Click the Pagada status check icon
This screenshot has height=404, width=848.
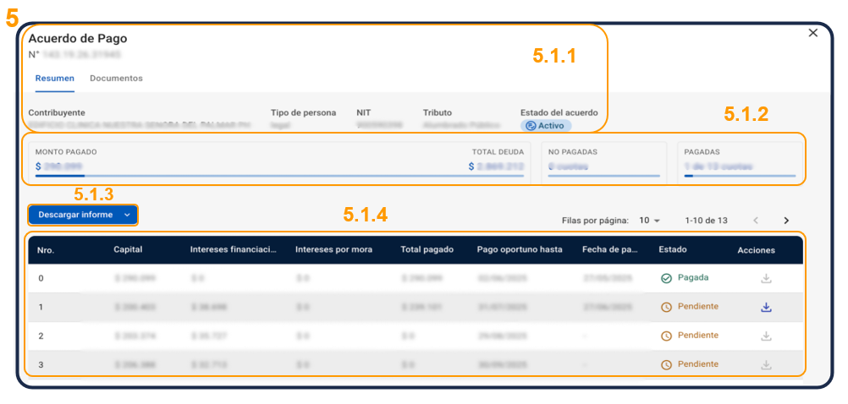tap(666, 278)
